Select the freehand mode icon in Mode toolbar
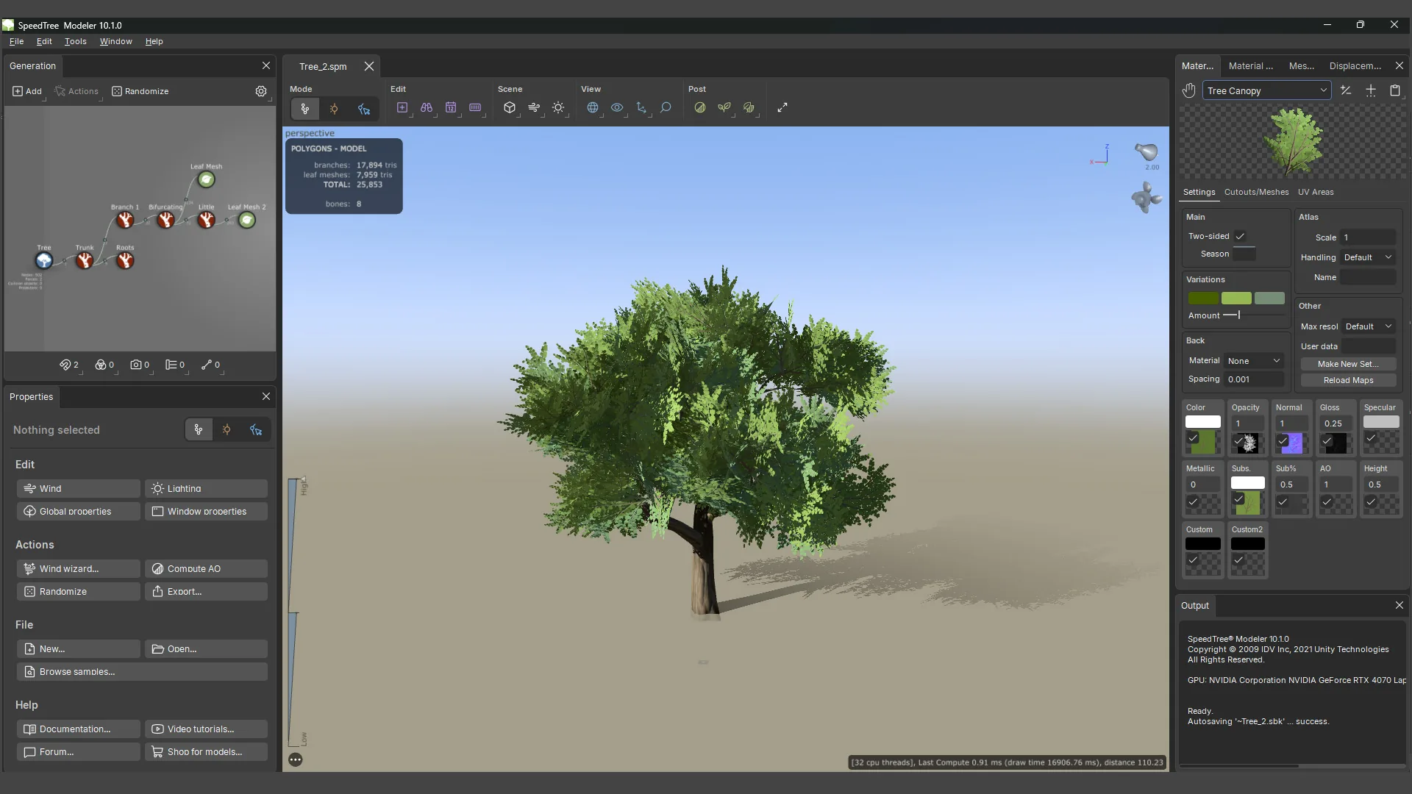This screenshot has height=794, width=1412. click(364, 109)
